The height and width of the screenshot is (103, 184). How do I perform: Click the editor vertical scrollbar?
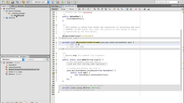[x=181, y=60]
